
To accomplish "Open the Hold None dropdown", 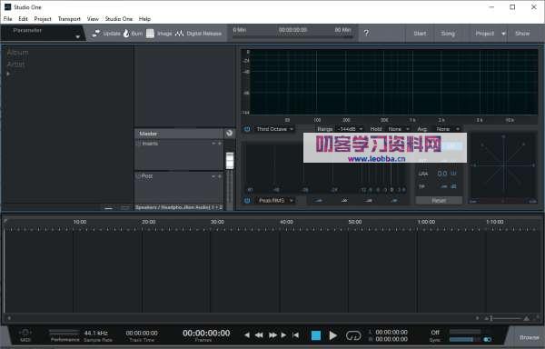I will (x=399, y=129).
